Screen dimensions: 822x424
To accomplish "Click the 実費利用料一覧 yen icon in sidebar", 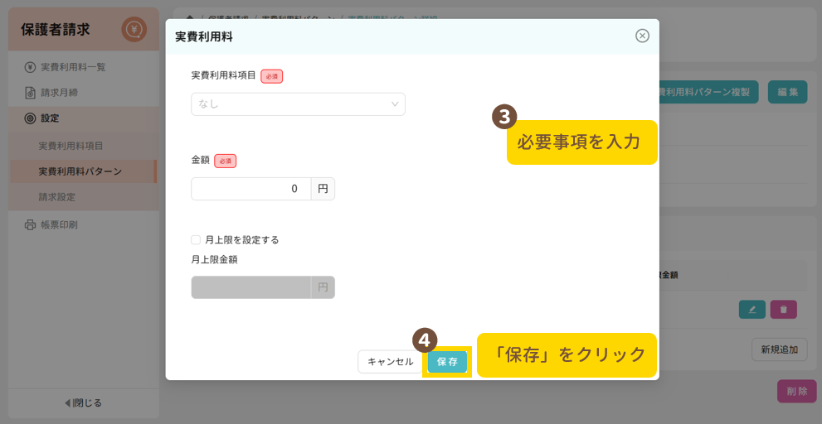I will pyautogui.click(x=30, y=67).
